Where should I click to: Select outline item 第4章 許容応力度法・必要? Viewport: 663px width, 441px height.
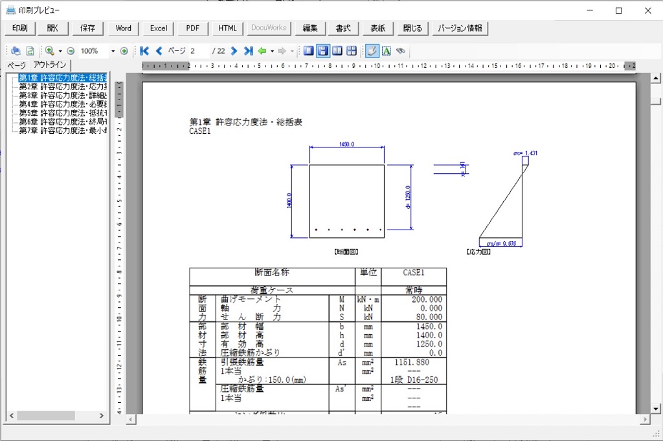(x=63, y=104)
